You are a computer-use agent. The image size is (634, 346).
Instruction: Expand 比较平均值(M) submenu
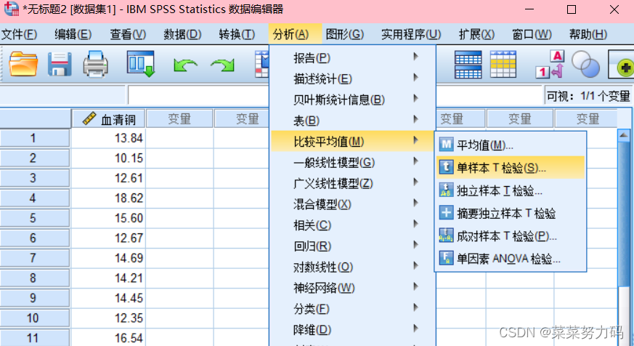(353, 141)
